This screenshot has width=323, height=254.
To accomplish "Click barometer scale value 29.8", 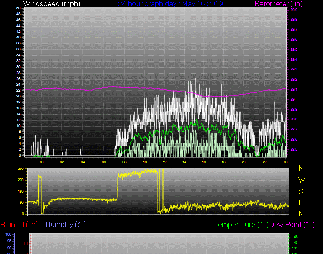I will tap(294, 19).
